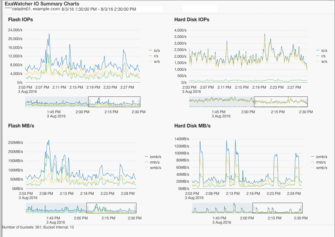Click the highest peak in Flash MB/s chart
Screen dimensions: 335x237
point(49,140)
